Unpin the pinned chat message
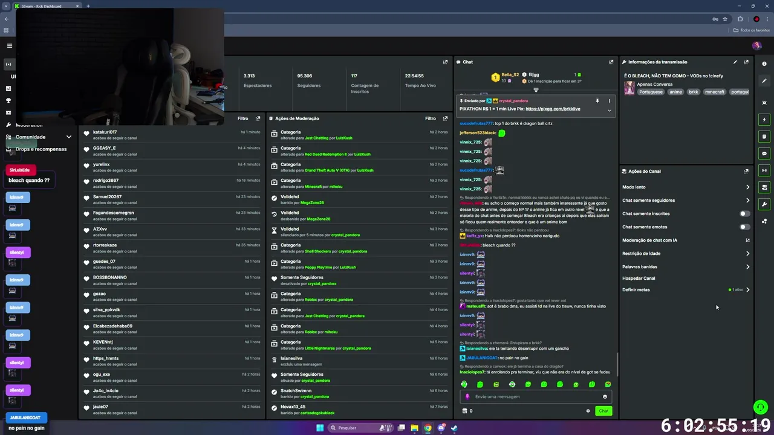Screen dimensions: 774x435 pyautogui.click(x=597, y=101)
